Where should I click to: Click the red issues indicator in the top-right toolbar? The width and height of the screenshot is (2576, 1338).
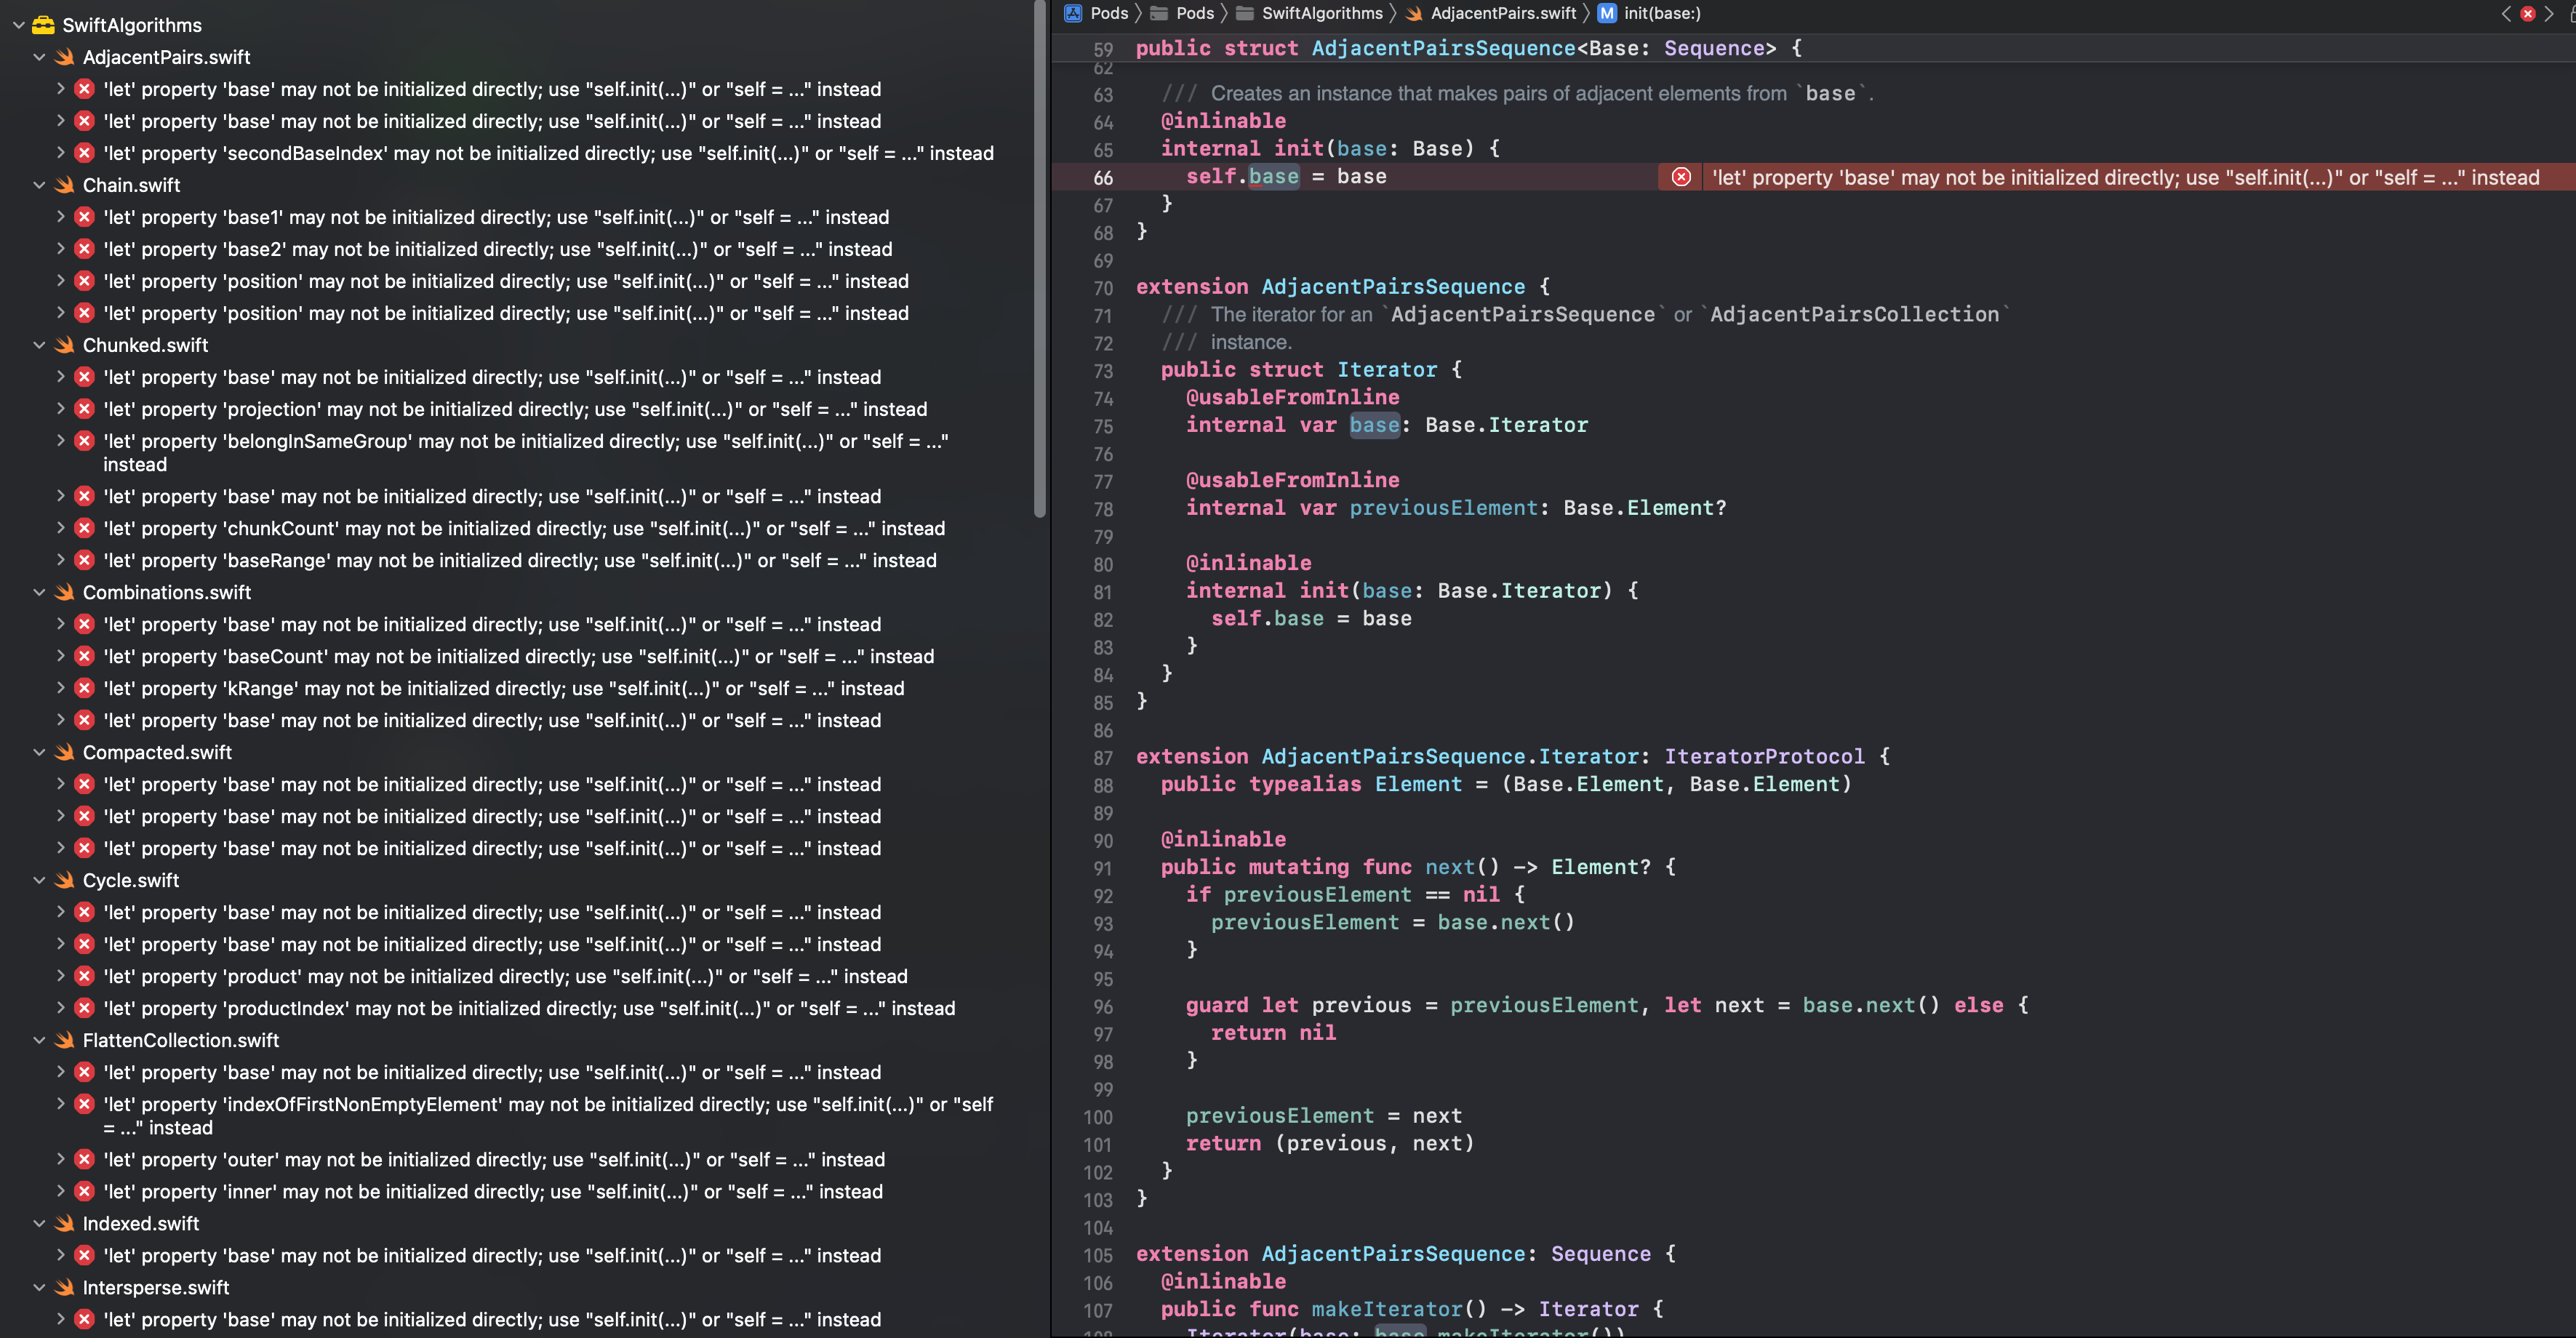click(x=2528, y=13)
